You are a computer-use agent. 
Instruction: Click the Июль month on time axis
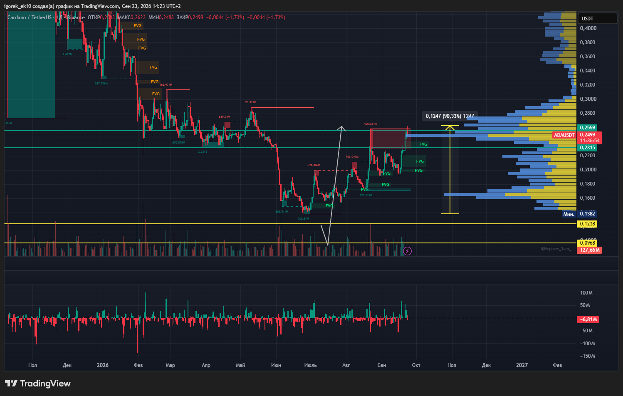(311, 365)
